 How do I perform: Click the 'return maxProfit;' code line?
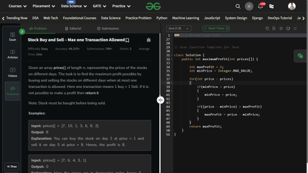pyautogui.click(x=205, y=126)
